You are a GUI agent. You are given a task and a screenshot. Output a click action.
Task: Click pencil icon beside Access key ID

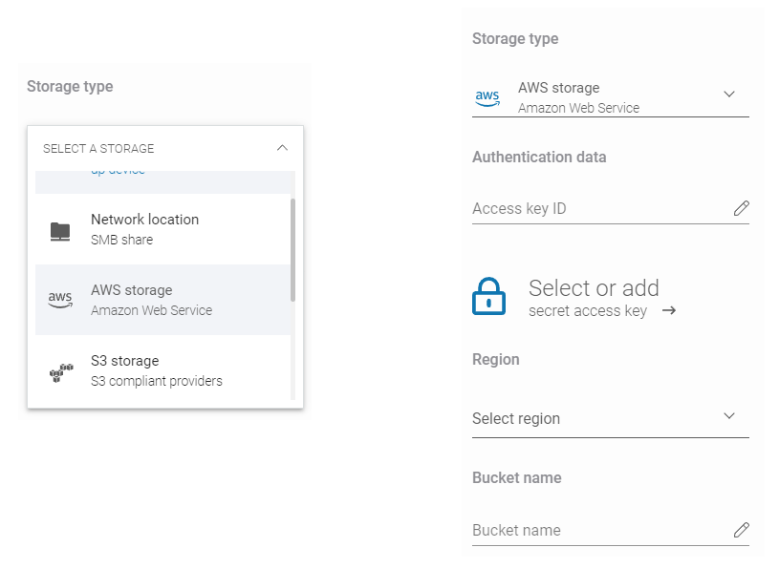741,208
